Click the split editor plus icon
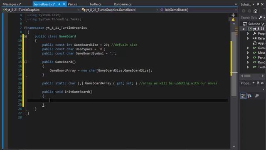Screen dimensions: 266x150 (x=233, y=15)
